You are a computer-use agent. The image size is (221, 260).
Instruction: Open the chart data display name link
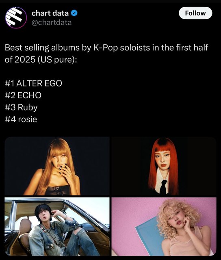click(x=50, y=13)
